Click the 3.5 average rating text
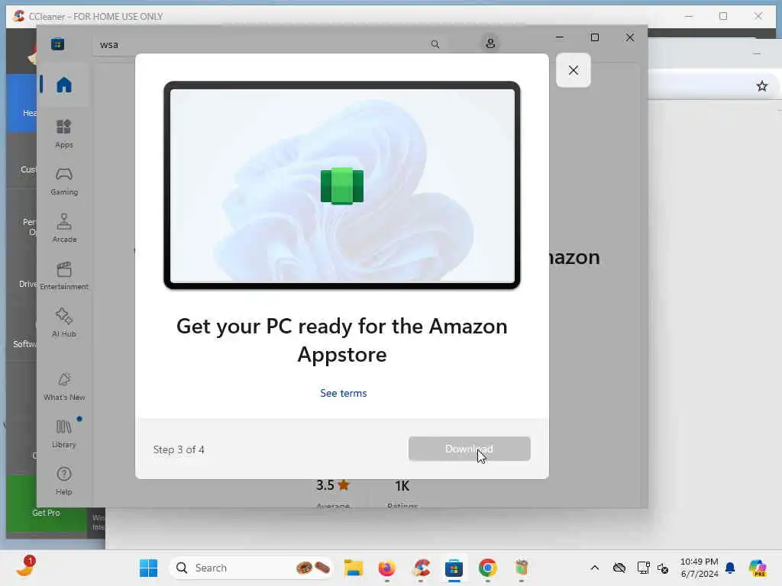Screen dimensions: 782x586 point(325,485)
